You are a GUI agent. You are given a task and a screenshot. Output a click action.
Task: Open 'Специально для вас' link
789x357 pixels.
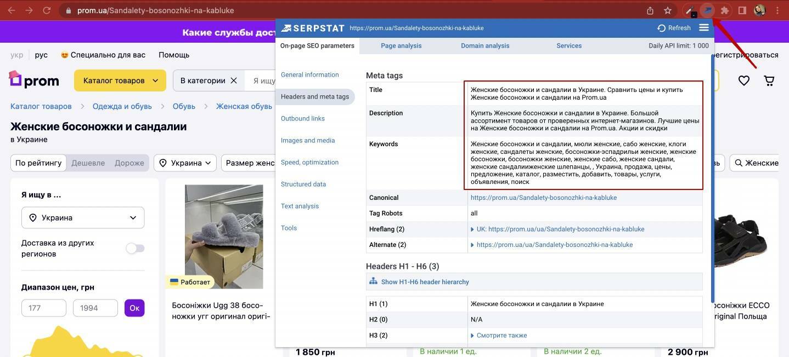(x=103, y=55)
